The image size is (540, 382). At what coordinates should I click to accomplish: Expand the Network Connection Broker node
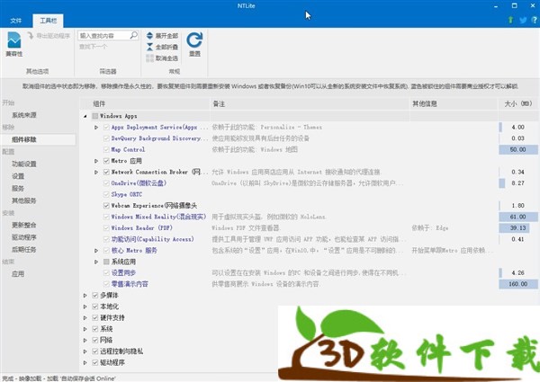click(x=96, y=173)
